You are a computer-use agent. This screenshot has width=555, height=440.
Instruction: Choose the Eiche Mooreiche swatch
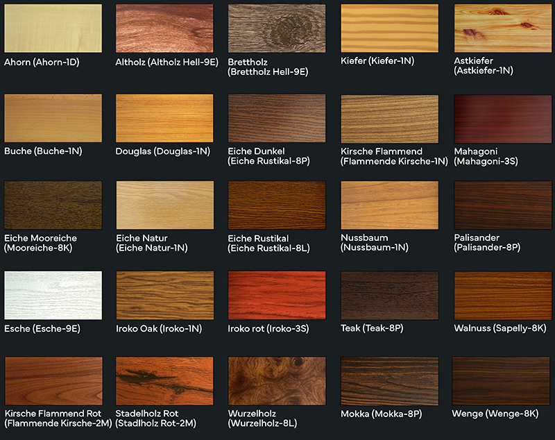click(53, 205)
